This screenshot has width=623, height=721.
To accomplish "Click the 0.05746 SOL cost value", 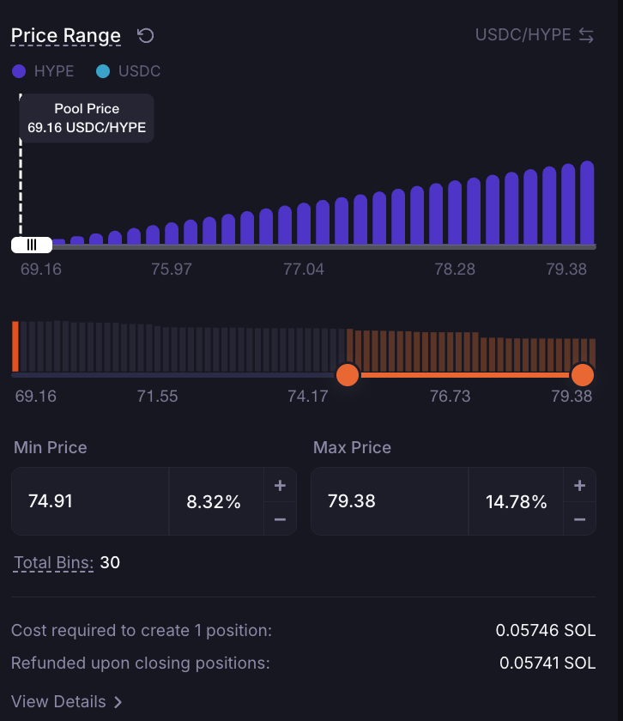I will coord(545,630).
